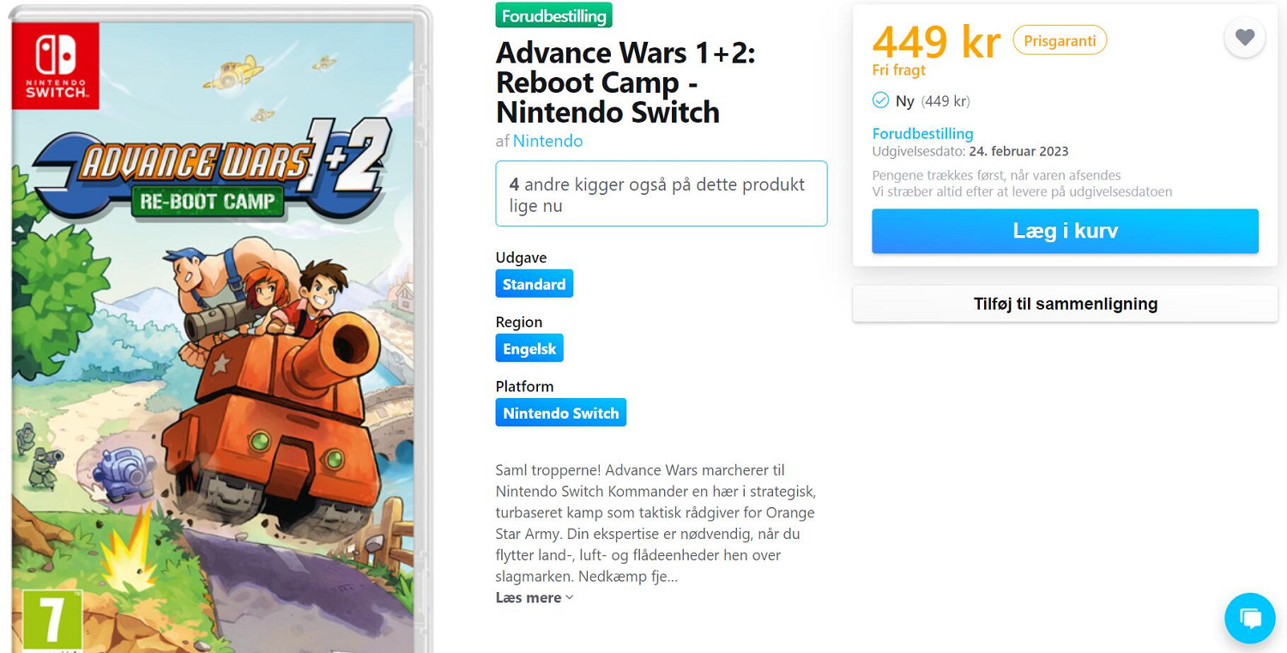
Task: Select Nintendo Switch platform option
Action: point(560,413)
